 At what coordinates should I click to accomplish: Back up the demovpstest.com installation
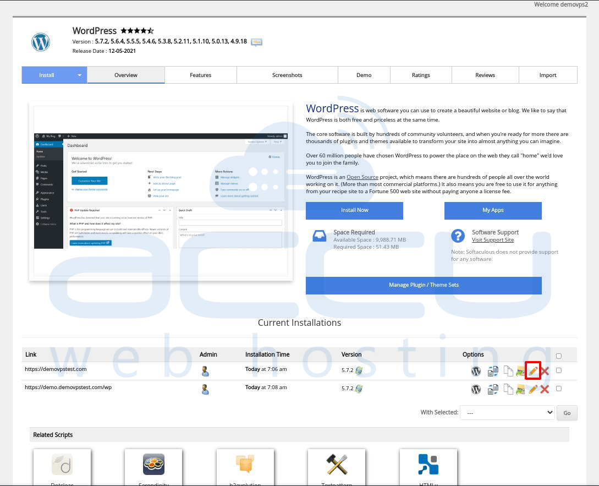pyautogui.click(x=520, y=371)
